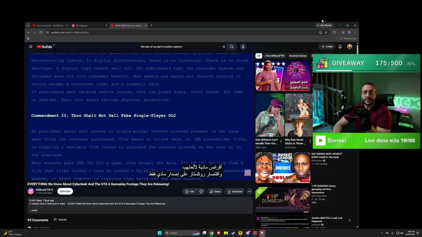Open MrBossFTW channel name link
The width and height of the screenshot is (422, 237).
pos(43,190)
